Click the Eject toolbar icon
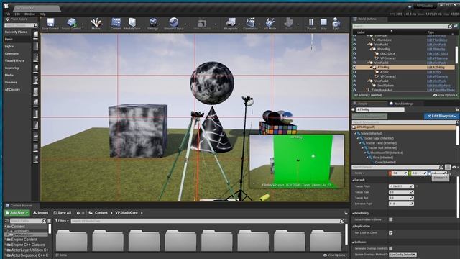460x259 pixels. tap(336, 22)
